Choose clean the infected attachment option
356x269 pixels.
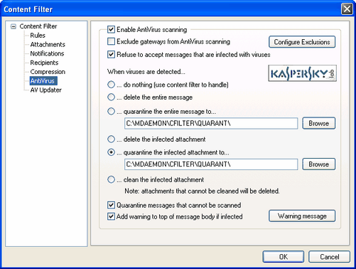[x=111, y=179]
